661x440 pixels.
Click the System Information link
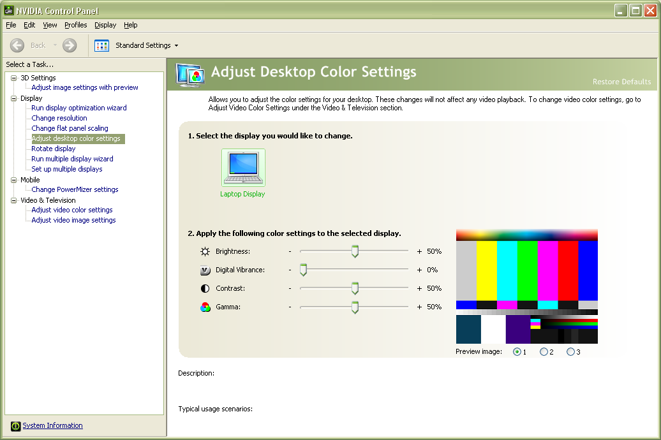(52, 425)
